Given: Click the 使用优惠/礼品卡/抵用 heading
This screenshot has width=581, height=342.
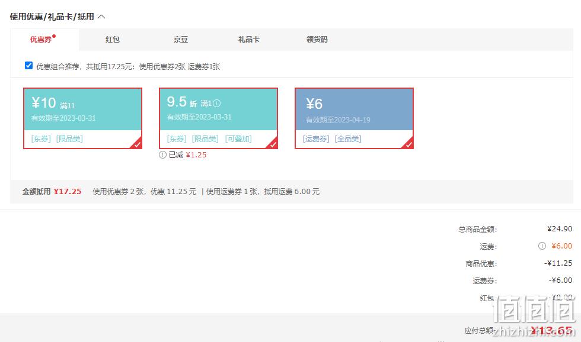Looking at the screenshot, I should (x=52, y=17).
